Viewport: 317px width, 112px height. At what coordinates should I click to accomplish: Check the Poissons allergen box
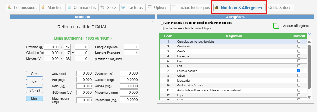299,56
